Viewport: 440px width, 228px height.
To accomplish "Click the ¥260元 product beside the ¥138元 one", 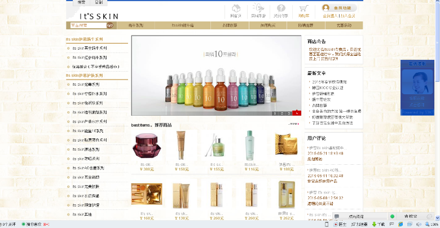I will pos(217,195).
